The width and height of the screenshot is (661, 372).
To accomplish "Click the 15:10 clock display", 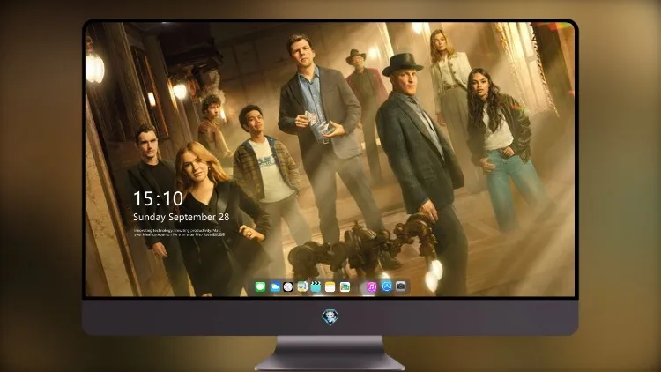I will point(158,198).
